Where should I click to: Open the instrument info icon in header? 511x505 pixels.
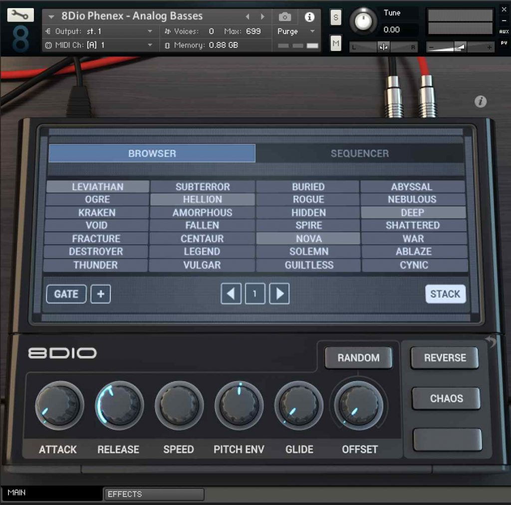pos(309,17)
